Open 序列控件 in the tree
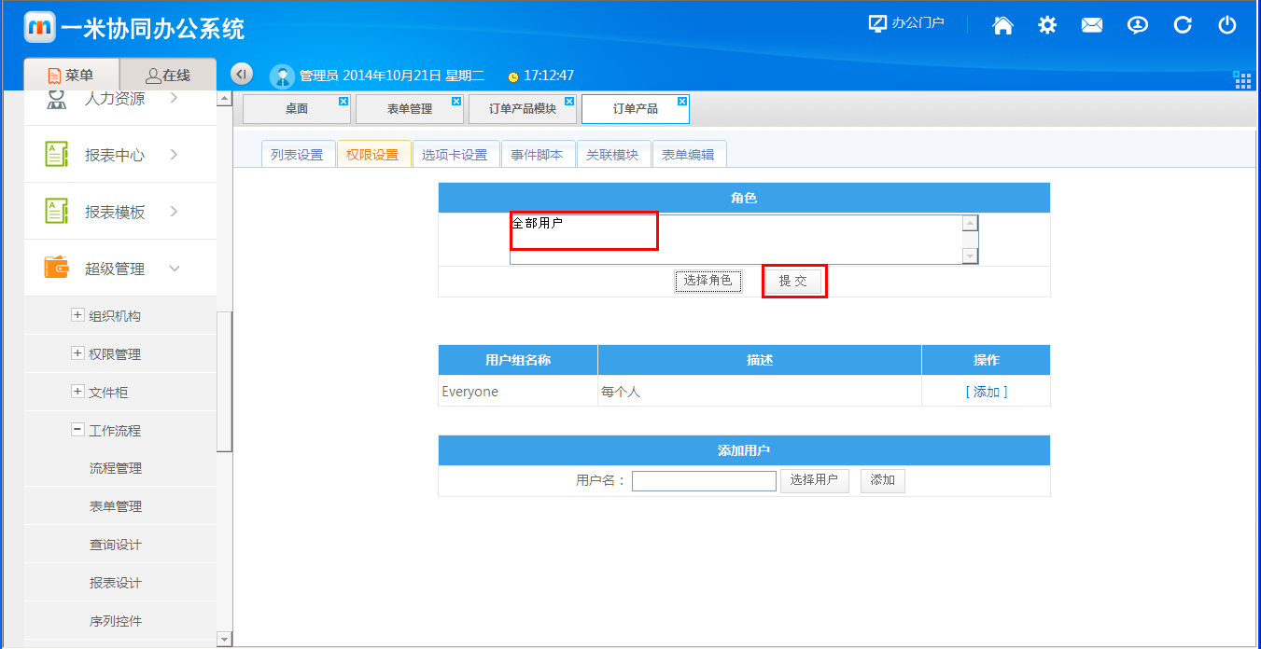 click(x=116, y=621)
